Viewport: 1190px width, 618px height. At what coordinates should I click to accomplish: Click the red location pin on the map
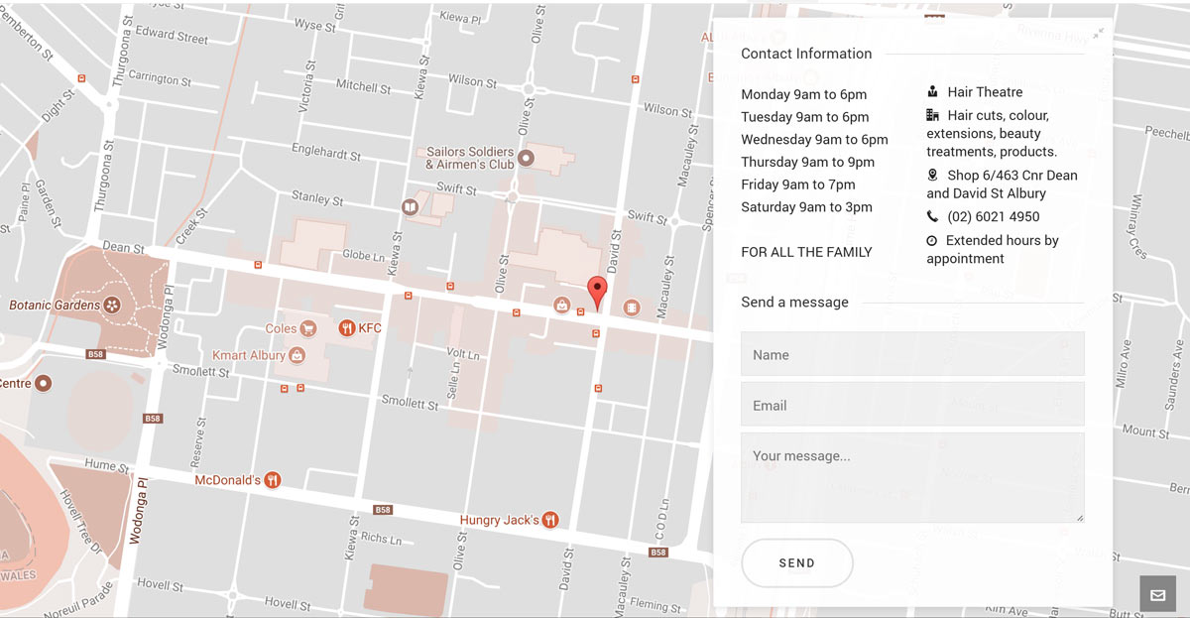point(596,292)
